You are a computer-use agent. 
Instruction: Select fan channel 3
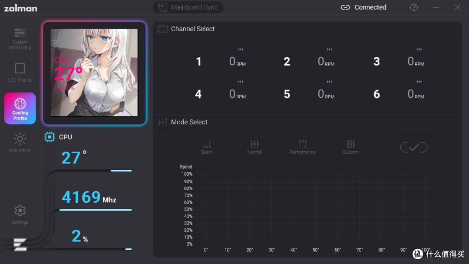coord(377,62)
